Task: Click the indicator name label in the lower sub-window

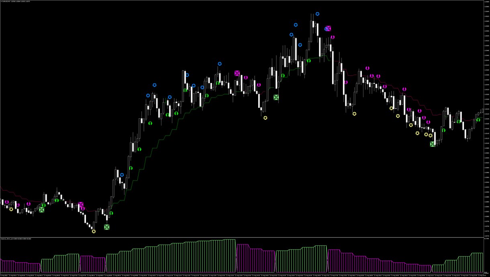Action: (x=17, y=239)
